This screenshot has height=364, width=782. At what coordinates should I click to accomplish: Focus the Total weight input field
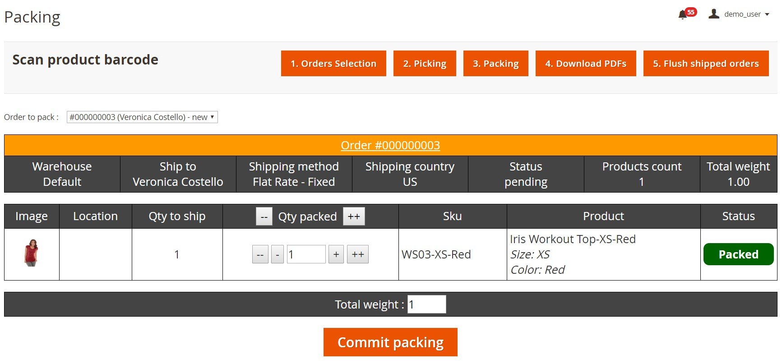[426, 304]
